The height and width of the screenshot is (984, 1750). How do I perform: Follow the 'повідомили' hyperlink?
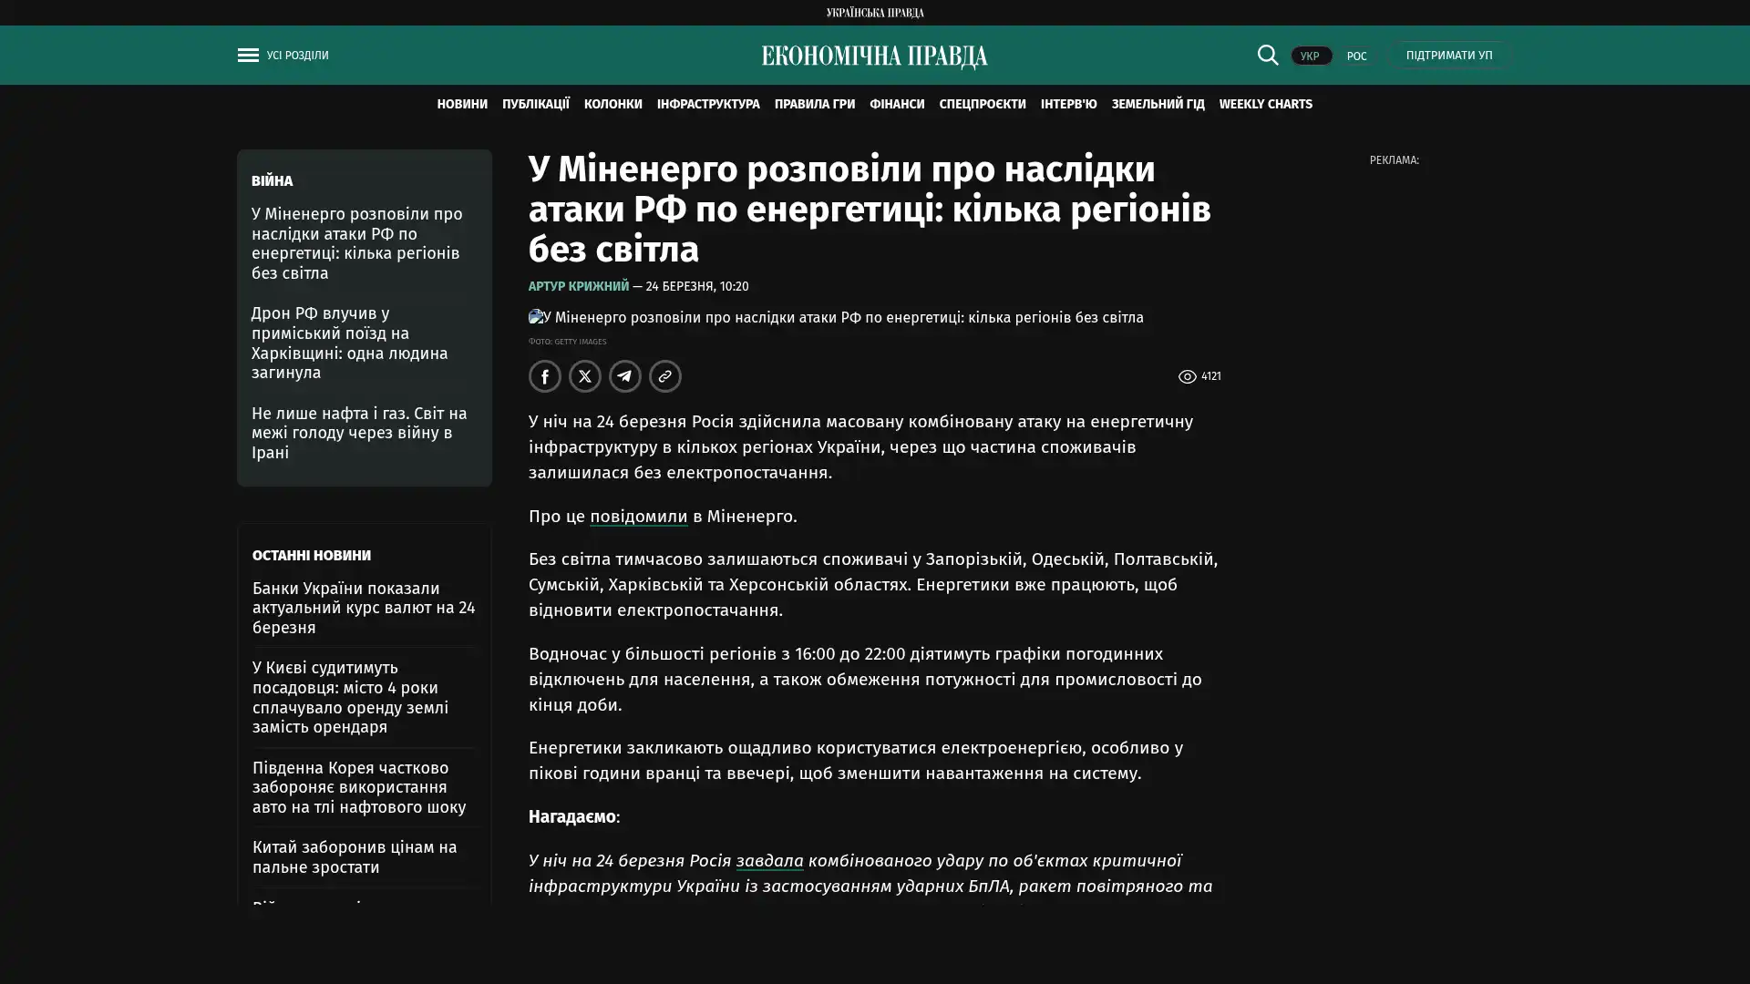point(638,517)
